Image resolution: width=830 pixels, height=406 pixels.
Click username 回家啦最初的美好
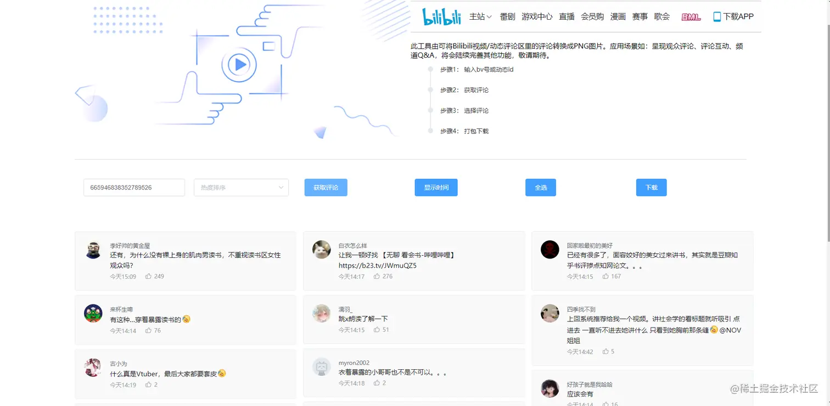click(590, 246)
